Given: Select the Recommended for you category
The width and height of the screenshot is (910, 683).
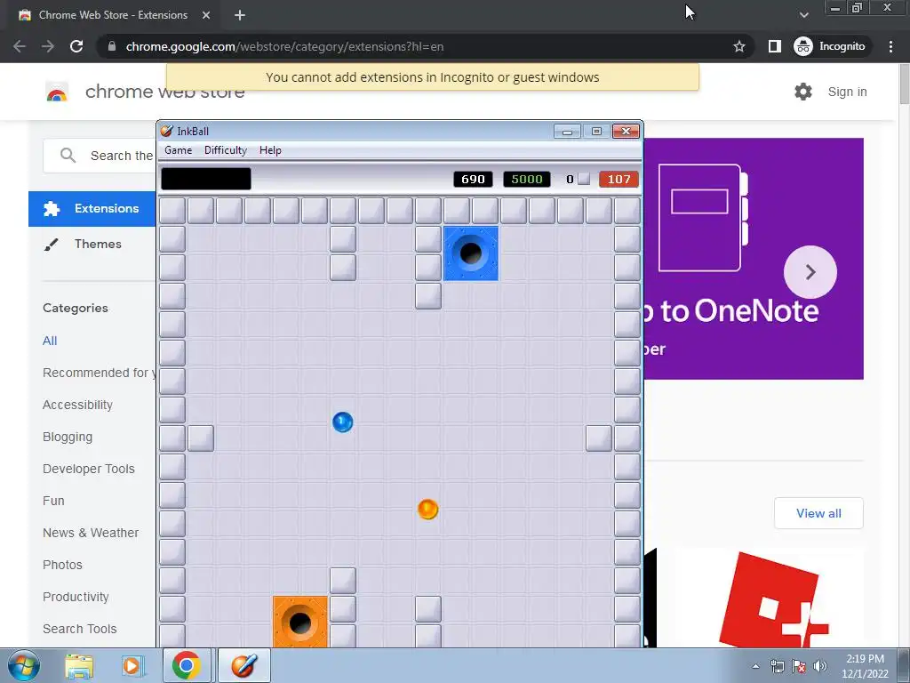Looking at the screenshot, I should click(100, 373).
